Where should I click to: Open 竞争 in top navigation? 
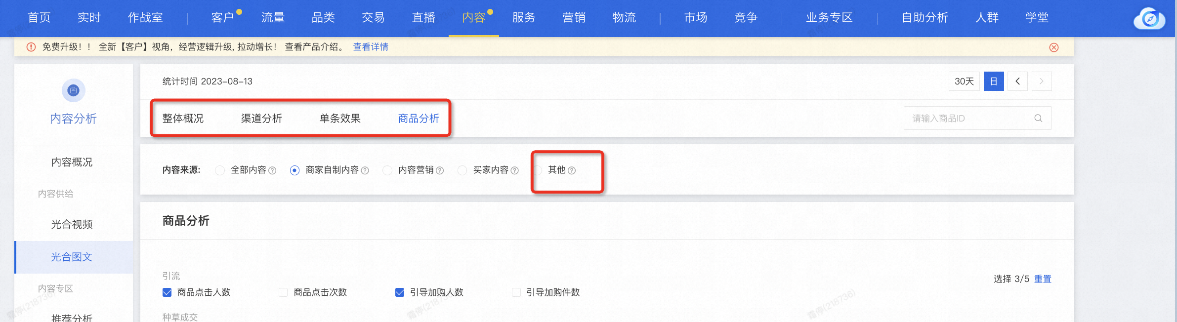(x=746, y=18)
